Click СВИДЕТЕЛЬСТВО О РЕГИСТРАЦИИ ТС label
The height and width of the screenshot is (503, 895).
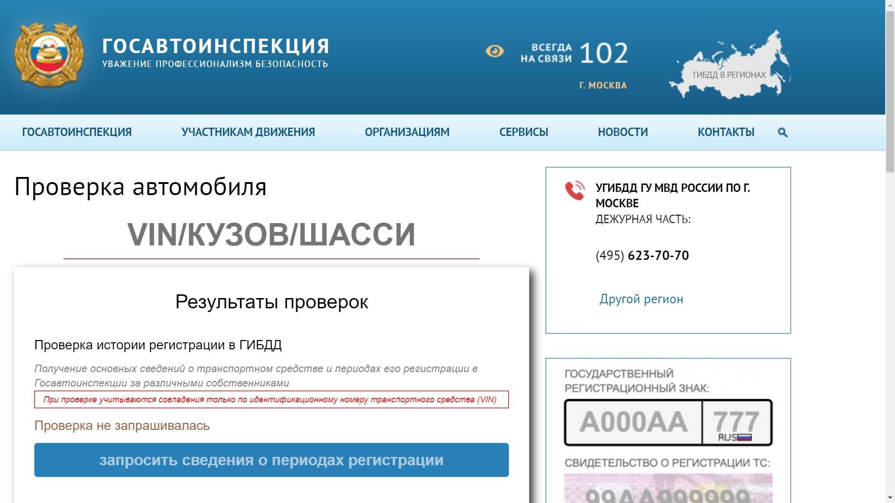click(x=667, y=463)
